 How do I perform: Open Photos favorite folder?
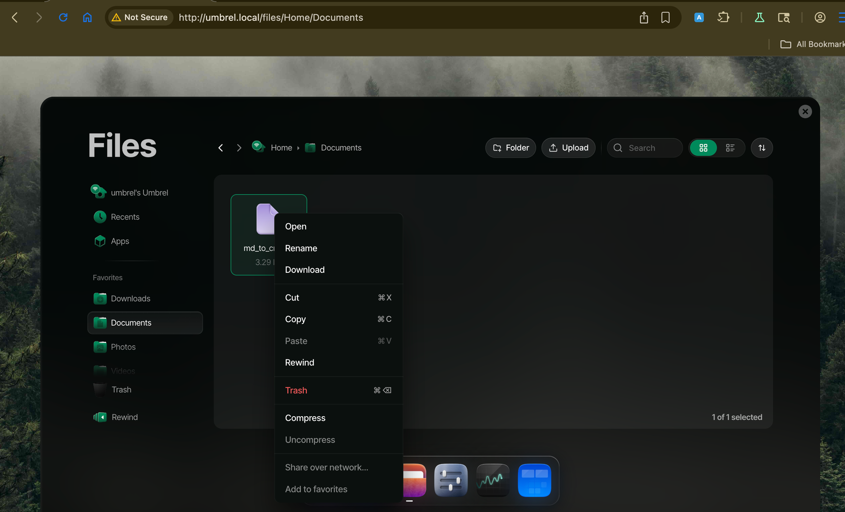[145, 347]
